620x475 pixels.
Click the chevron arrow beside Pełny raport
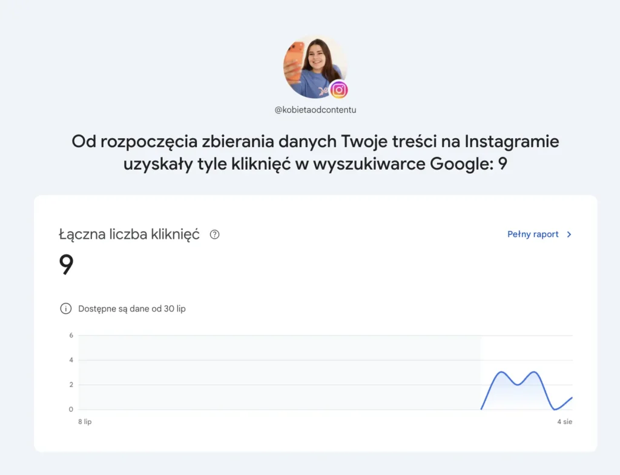569,234
